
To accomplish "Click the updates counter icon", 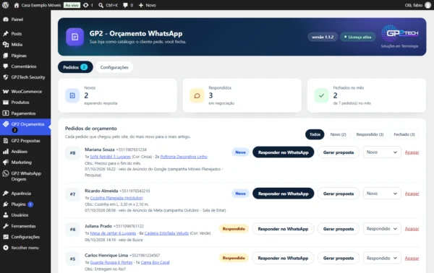I will click(86, 5).
